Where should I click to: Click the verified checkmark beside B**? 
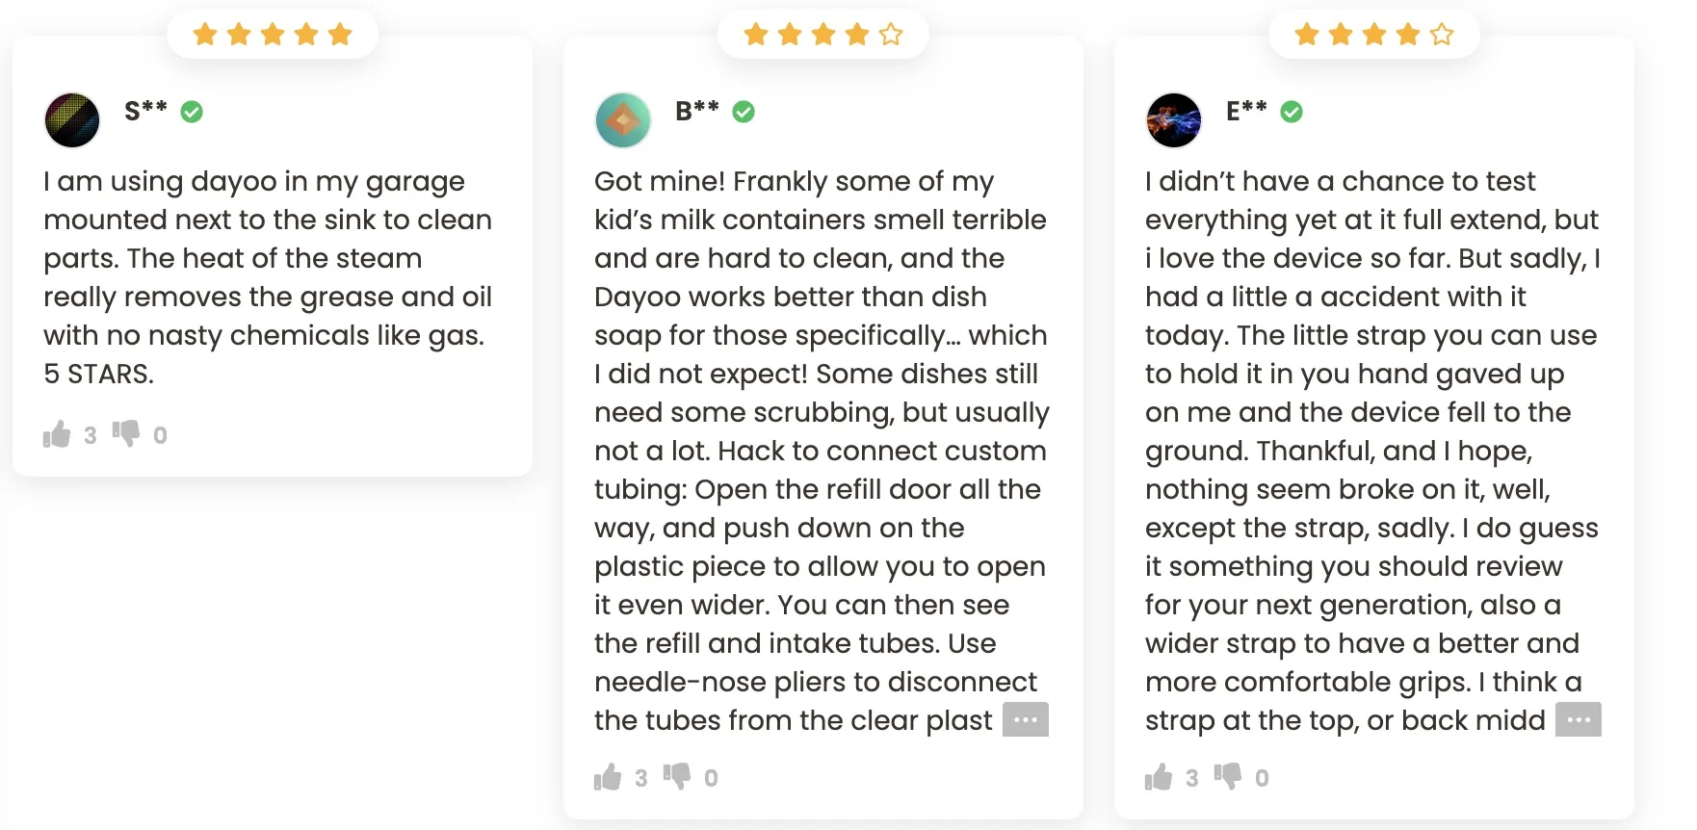point(744,112)
